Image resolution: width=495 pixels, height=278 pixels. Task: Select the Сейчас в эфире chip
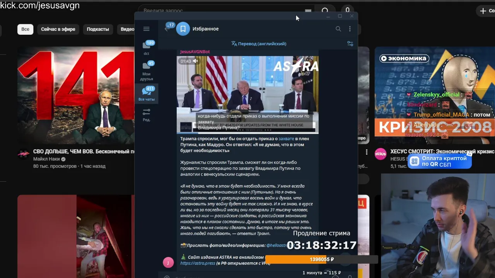58,29
